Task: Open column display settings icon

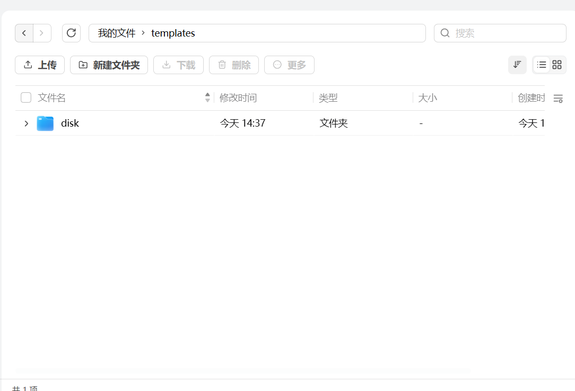Action: tap(558, 99)
